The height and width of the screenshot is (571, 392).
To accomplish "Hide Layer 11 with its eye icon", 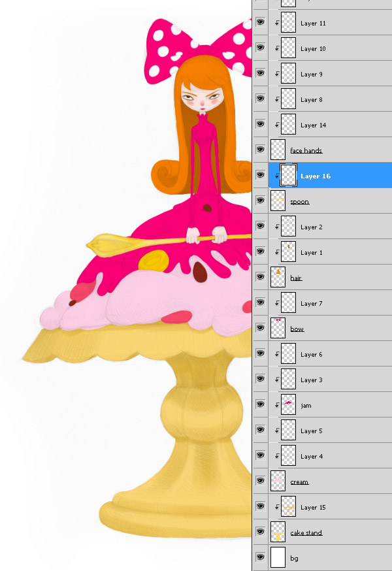I will click(x=260, y=22).
